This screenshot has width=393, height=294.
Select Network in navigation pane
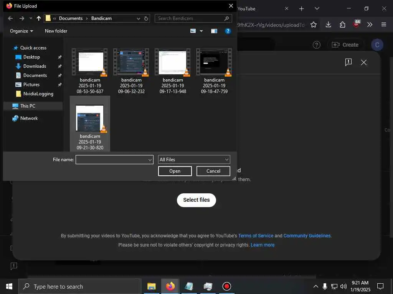[29, 118]
